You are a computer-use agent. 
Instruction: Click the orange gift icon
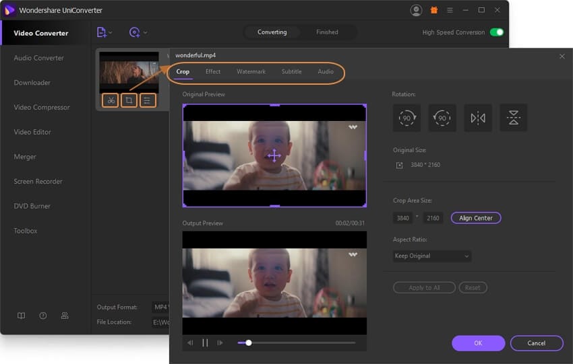[x=433, y=10]
